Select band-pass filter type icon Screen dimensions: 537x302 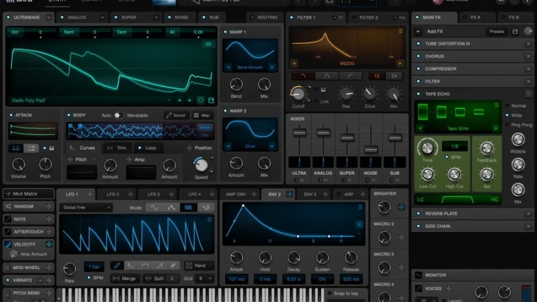(327, 76)
